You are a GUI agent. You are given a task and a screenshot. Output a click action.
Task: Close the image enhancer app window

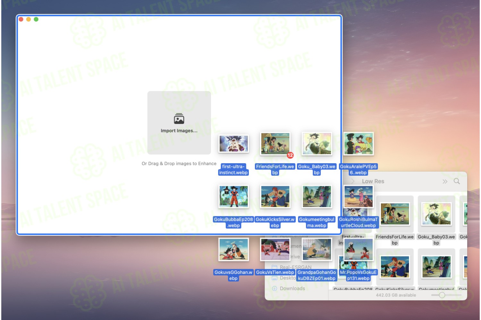tap(21, 19)
